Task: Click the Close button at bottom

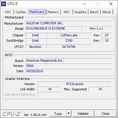Action: [x=105, y=114]
